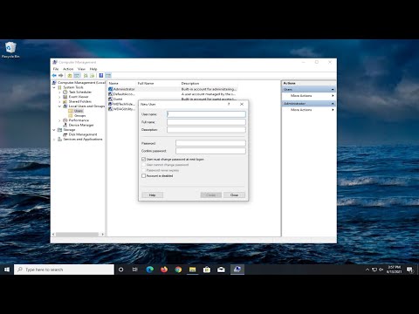Click the Administrator user account icon
419x314 pixels.
click(110, 89)
